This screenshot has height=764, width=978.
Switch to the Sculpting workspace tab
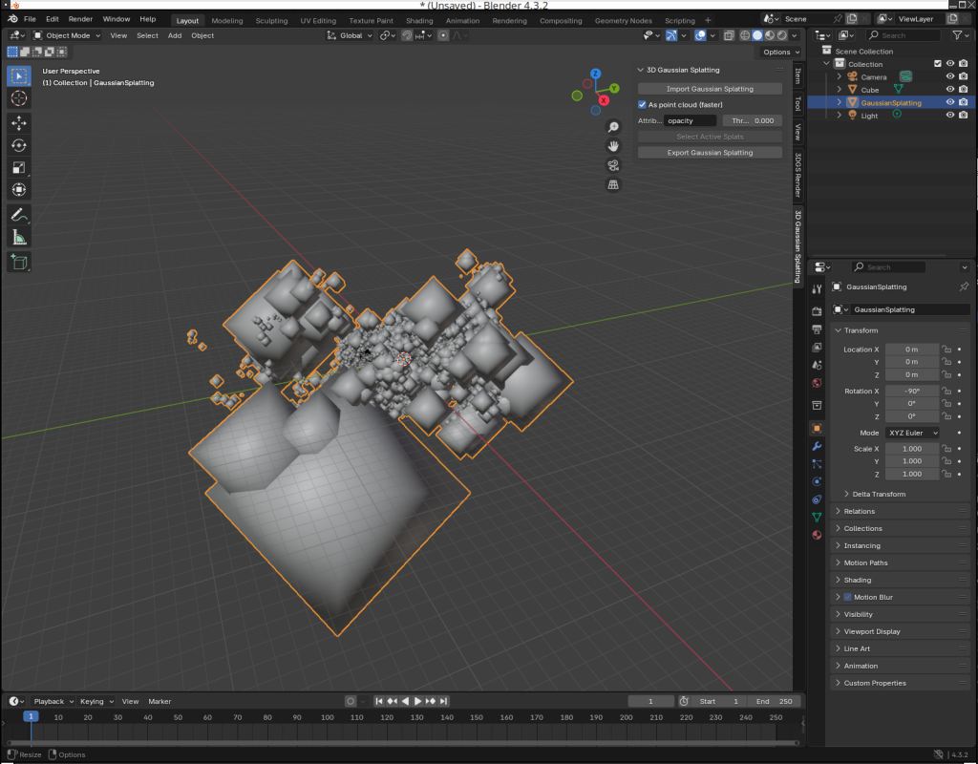tap(271, 20)
